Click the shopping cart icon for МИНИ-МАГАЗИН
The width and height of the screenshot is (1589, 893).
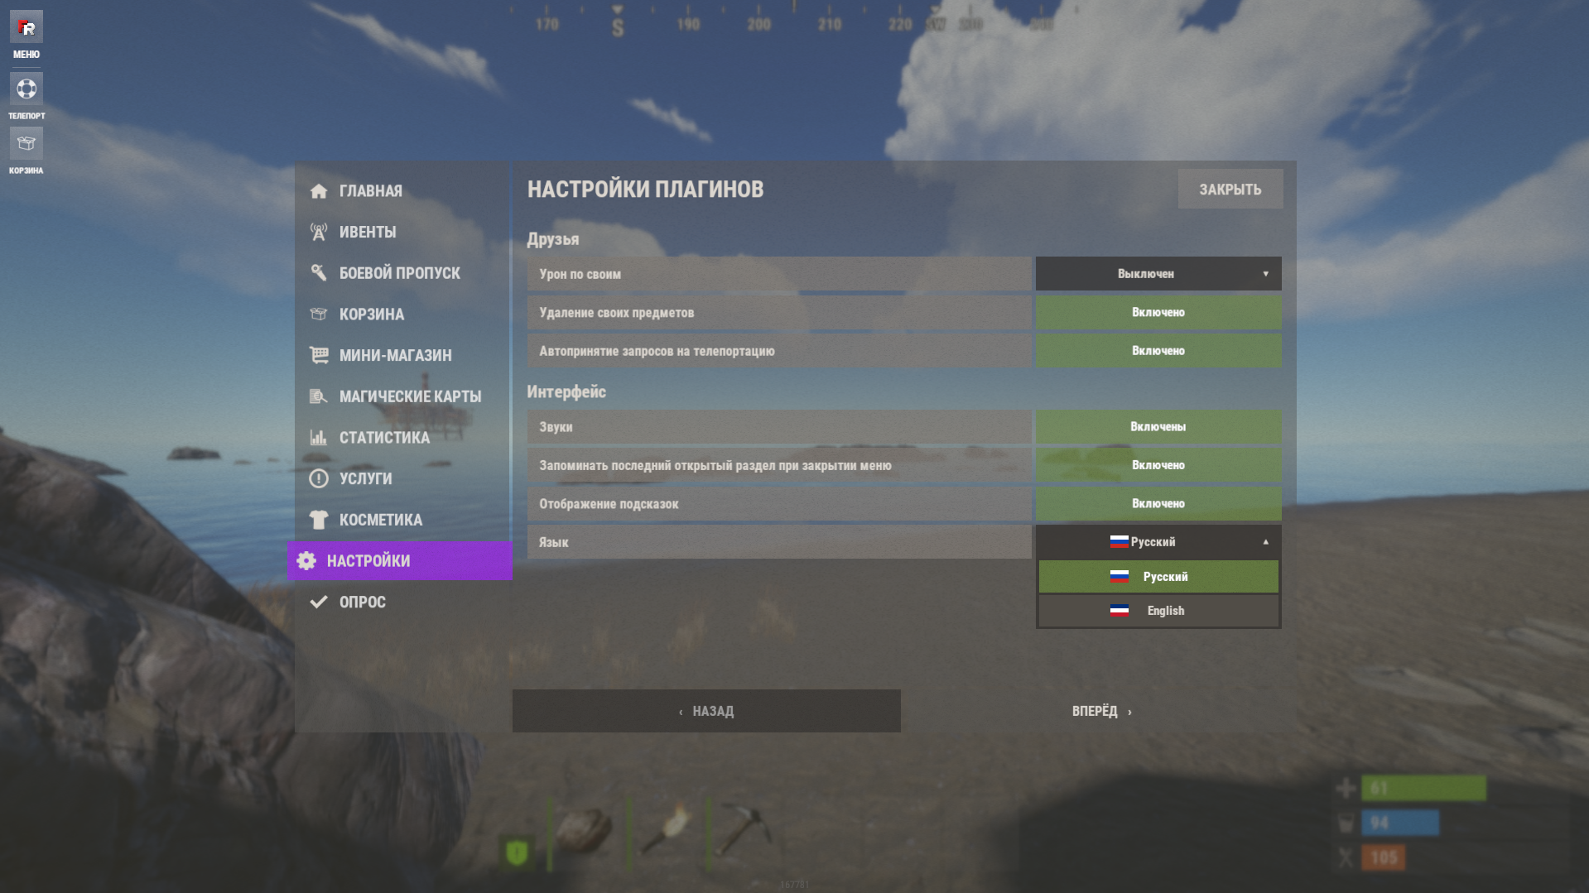(319, 355)
